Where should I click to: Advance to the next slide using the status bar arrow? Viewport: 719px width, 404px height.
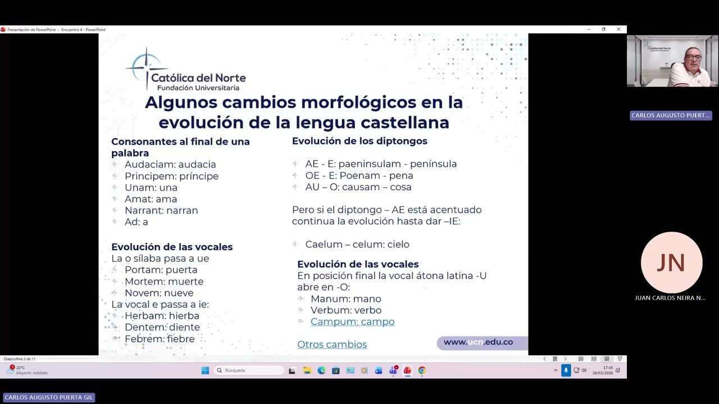565,359
